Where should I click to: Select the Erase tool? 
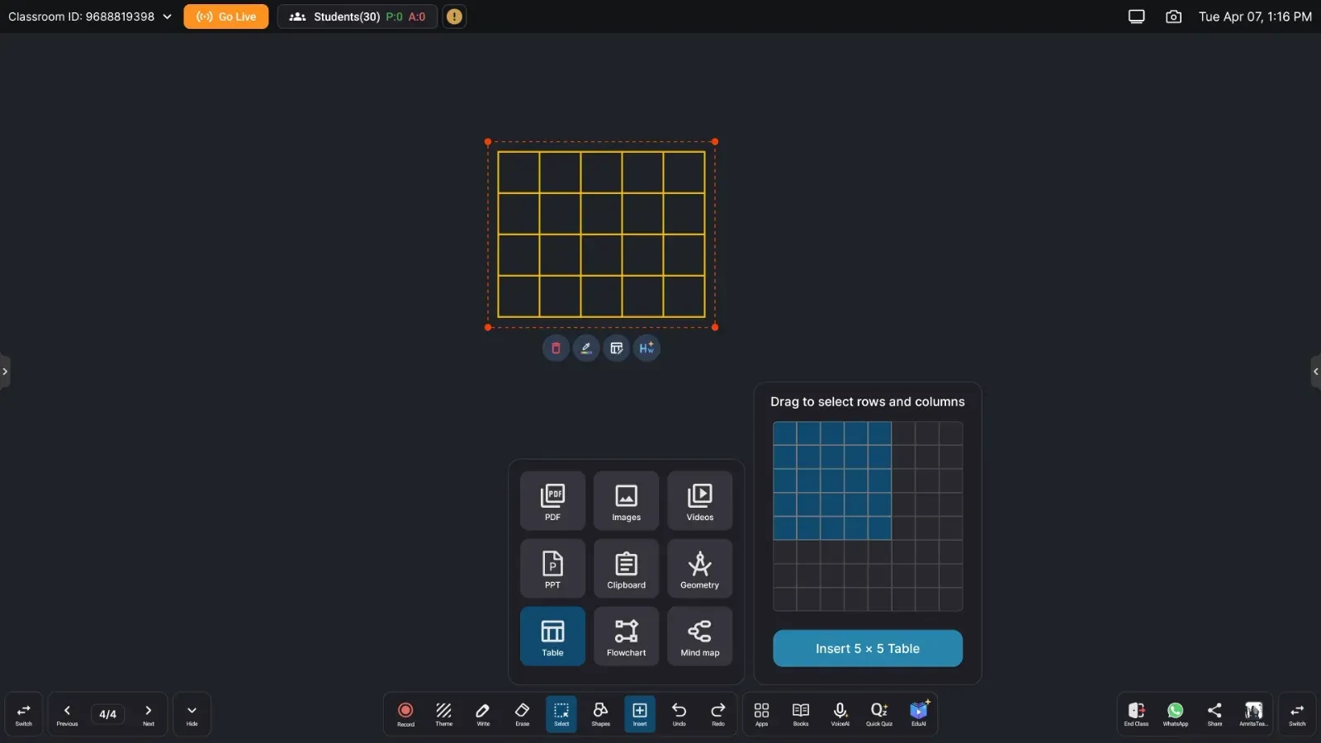[523, 714]
